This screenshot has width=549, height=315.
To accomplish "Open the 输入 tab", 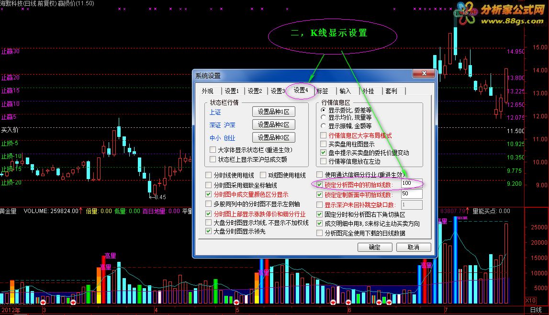I will coord(345,91).
